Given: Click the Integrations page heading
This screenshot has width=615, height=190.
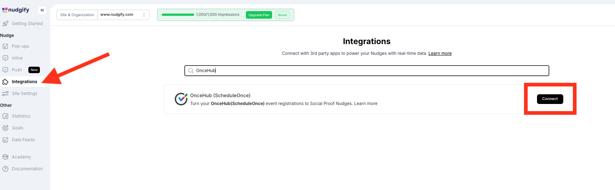Looking at the screenshot, I should 367,41.
